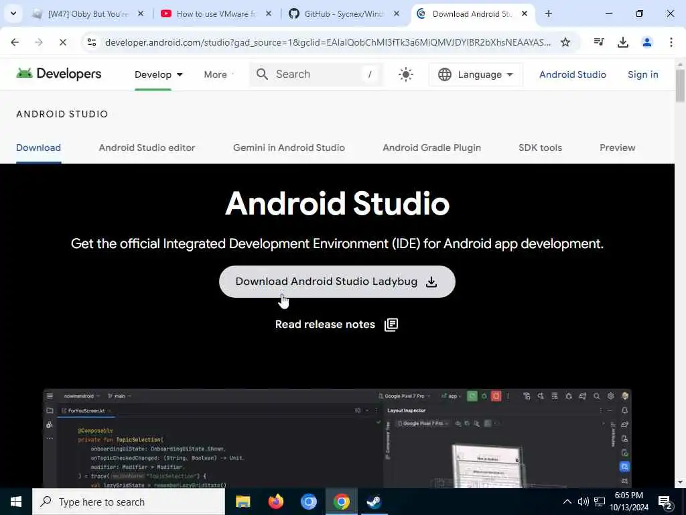This screenshot has height=515, width=686.
Task: Open the tab search dropdown arrow
Action: pos(13,13)
